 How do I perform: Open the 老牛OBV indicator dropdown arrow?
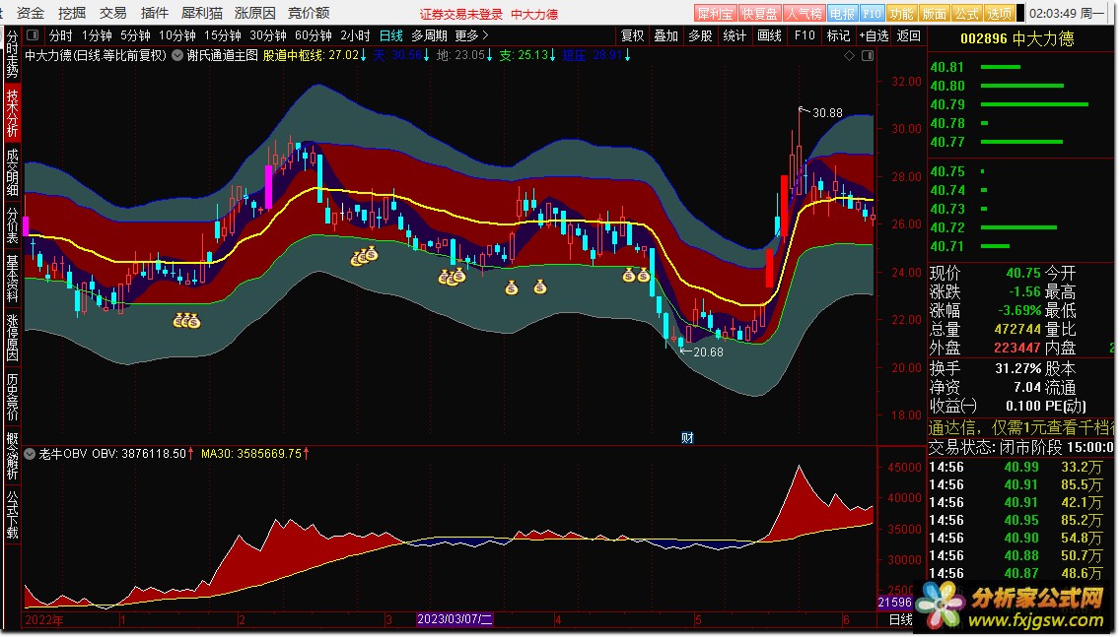pos(30,454)
